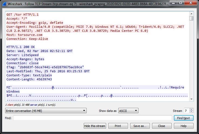Click the scrollbar down arrow in stream view
Image resolution: width=199 pixels, height=134 pixels.
click(191, 99)
